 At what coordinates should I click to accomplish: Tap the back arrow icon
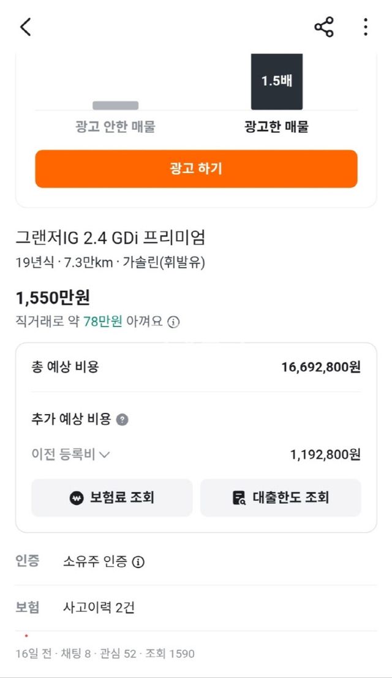coord(25,27)
